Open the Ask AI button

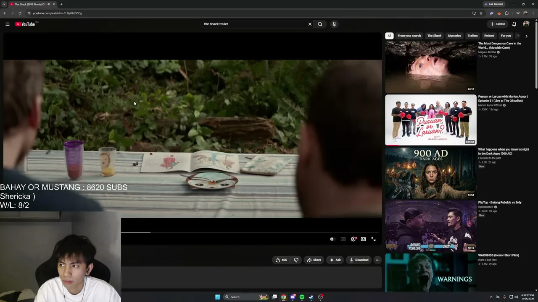click(335, 260)
